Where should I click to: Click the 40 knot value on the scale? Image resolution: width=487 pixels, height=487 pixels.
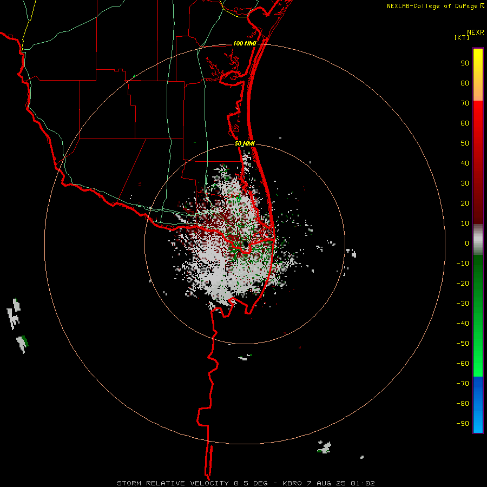point(465,163)
